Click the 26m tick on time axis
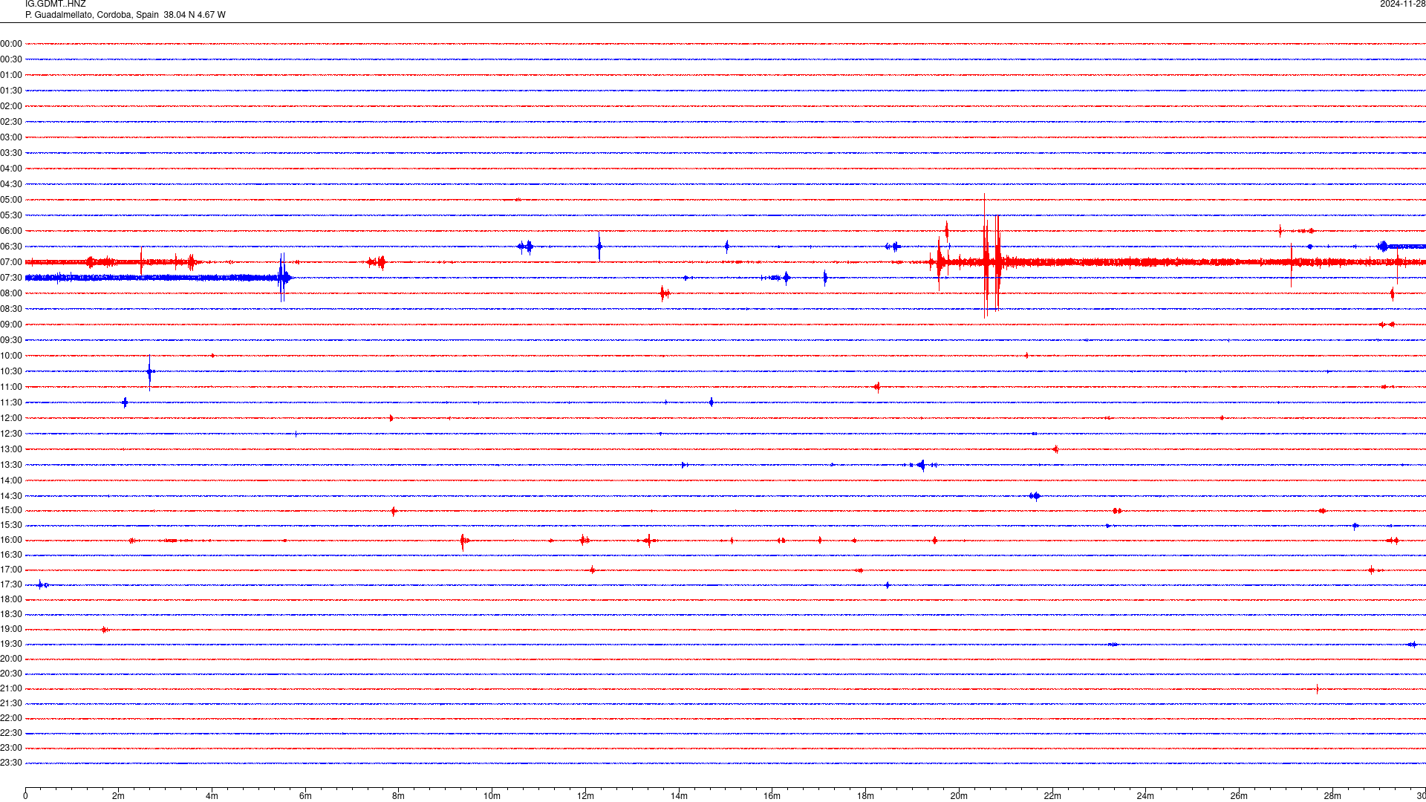1426x802 pixels. point(1239,796)
